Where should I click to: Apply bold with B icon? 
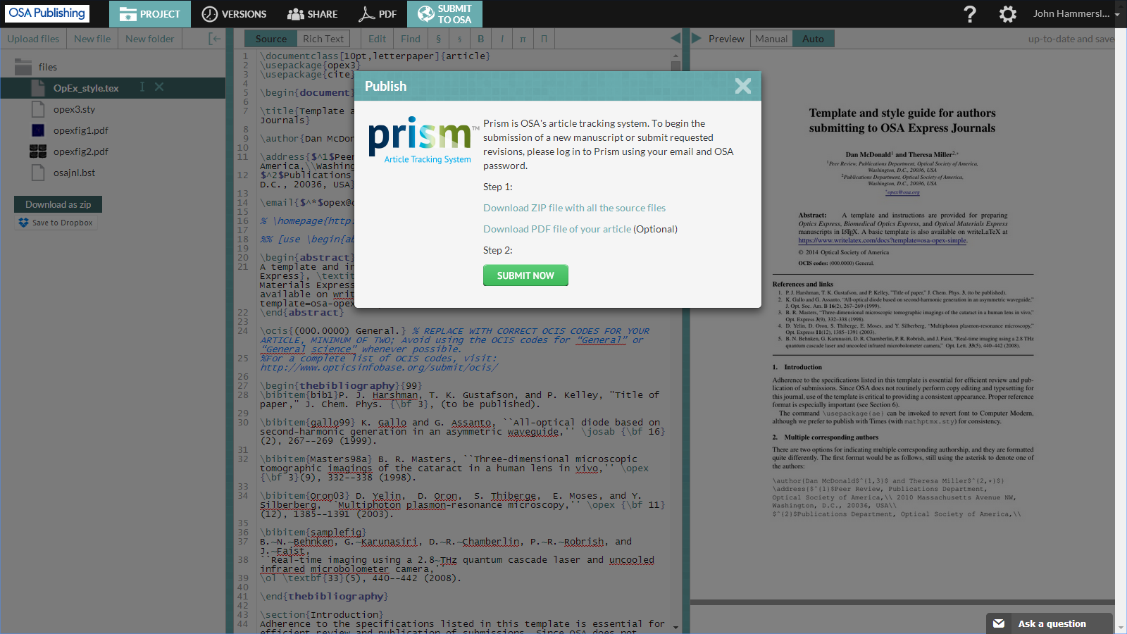(480, 39)
